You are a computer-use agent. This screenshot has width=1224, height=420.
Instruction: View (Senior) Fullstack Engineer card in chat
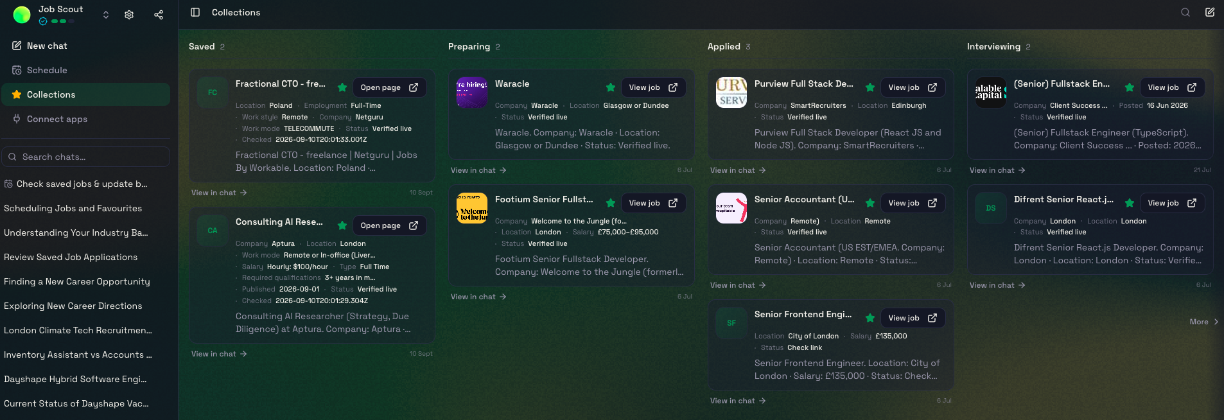point(997,170)
